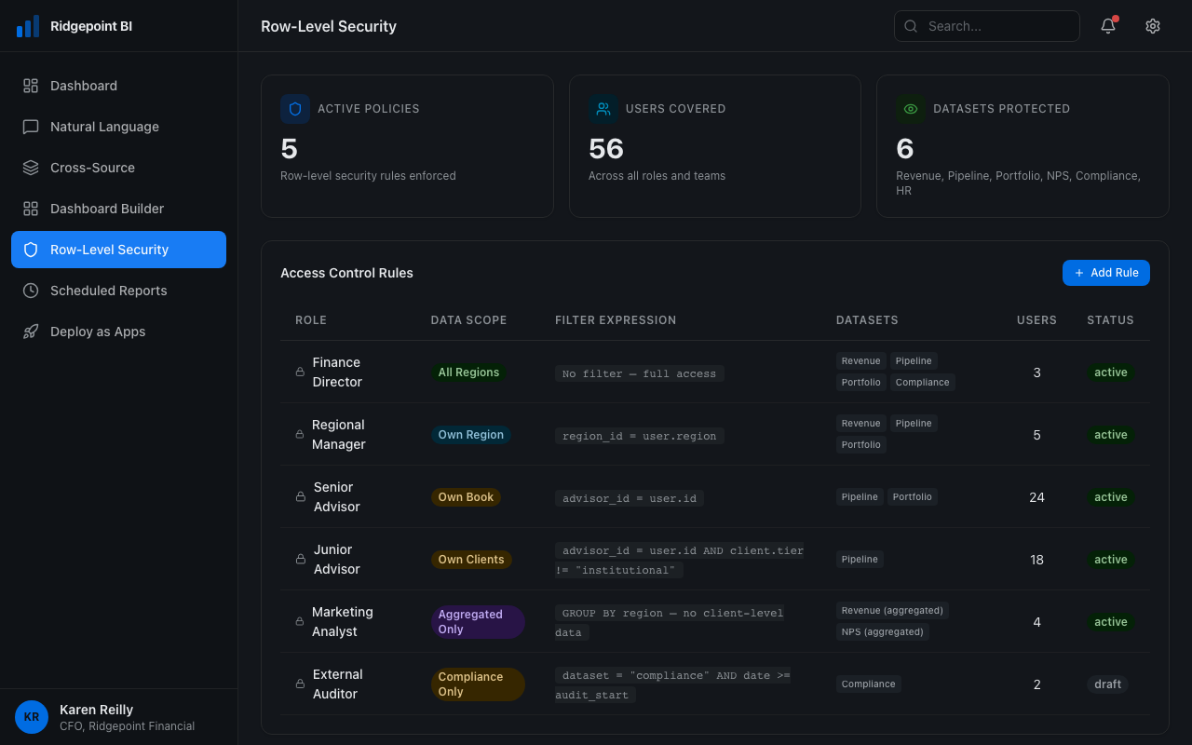Select the Deploy as Apps rocket icon
This screenshot has width=1192, height=745.
pyautogui.click(x=31, y=332)
